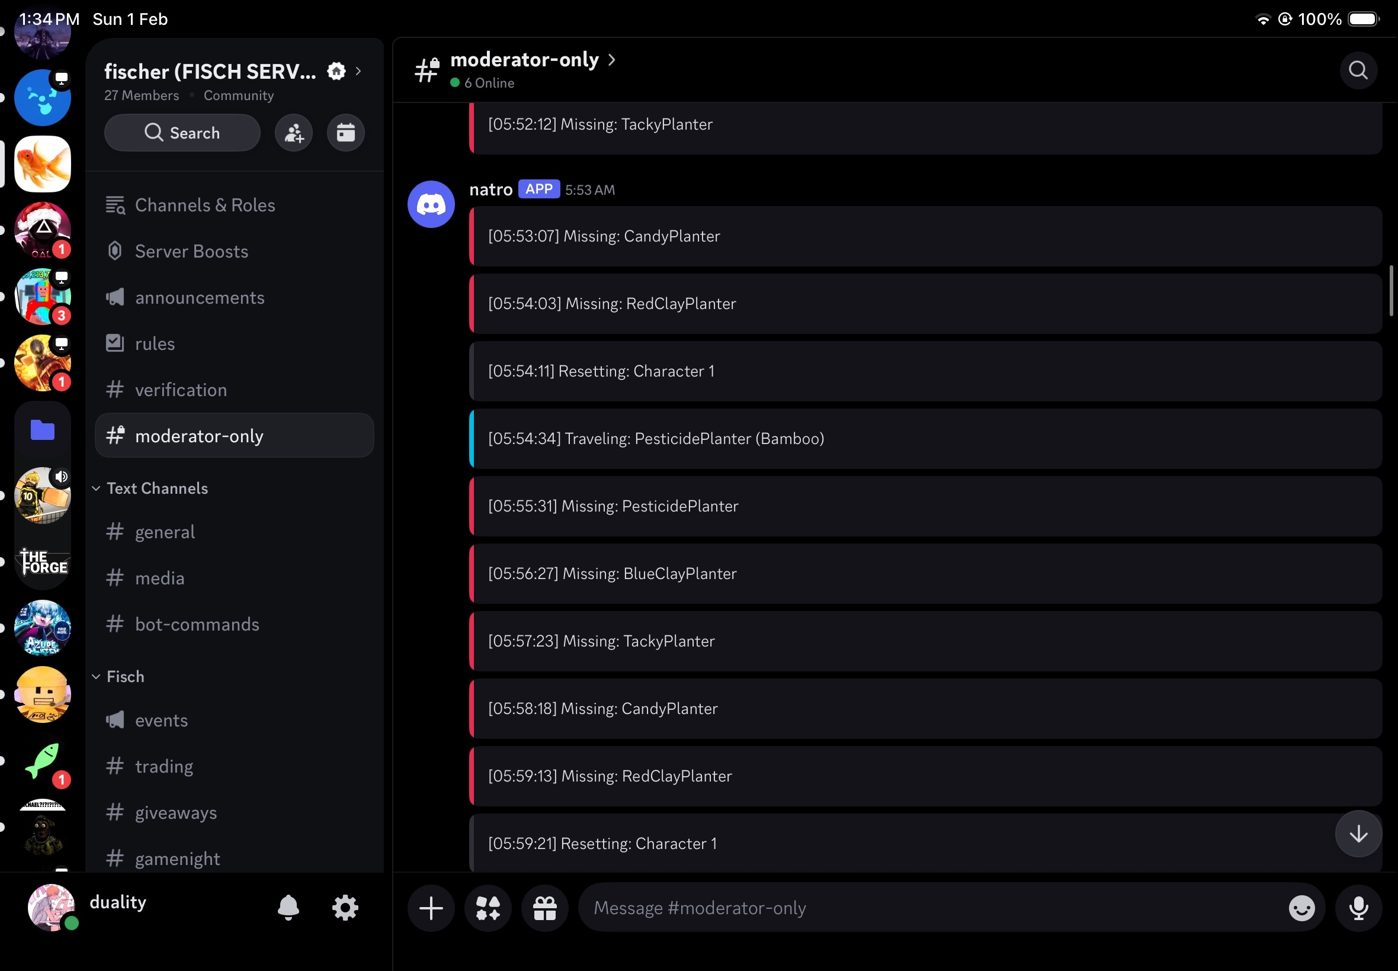Jump to latest messages arrow

pos(1358,834)
